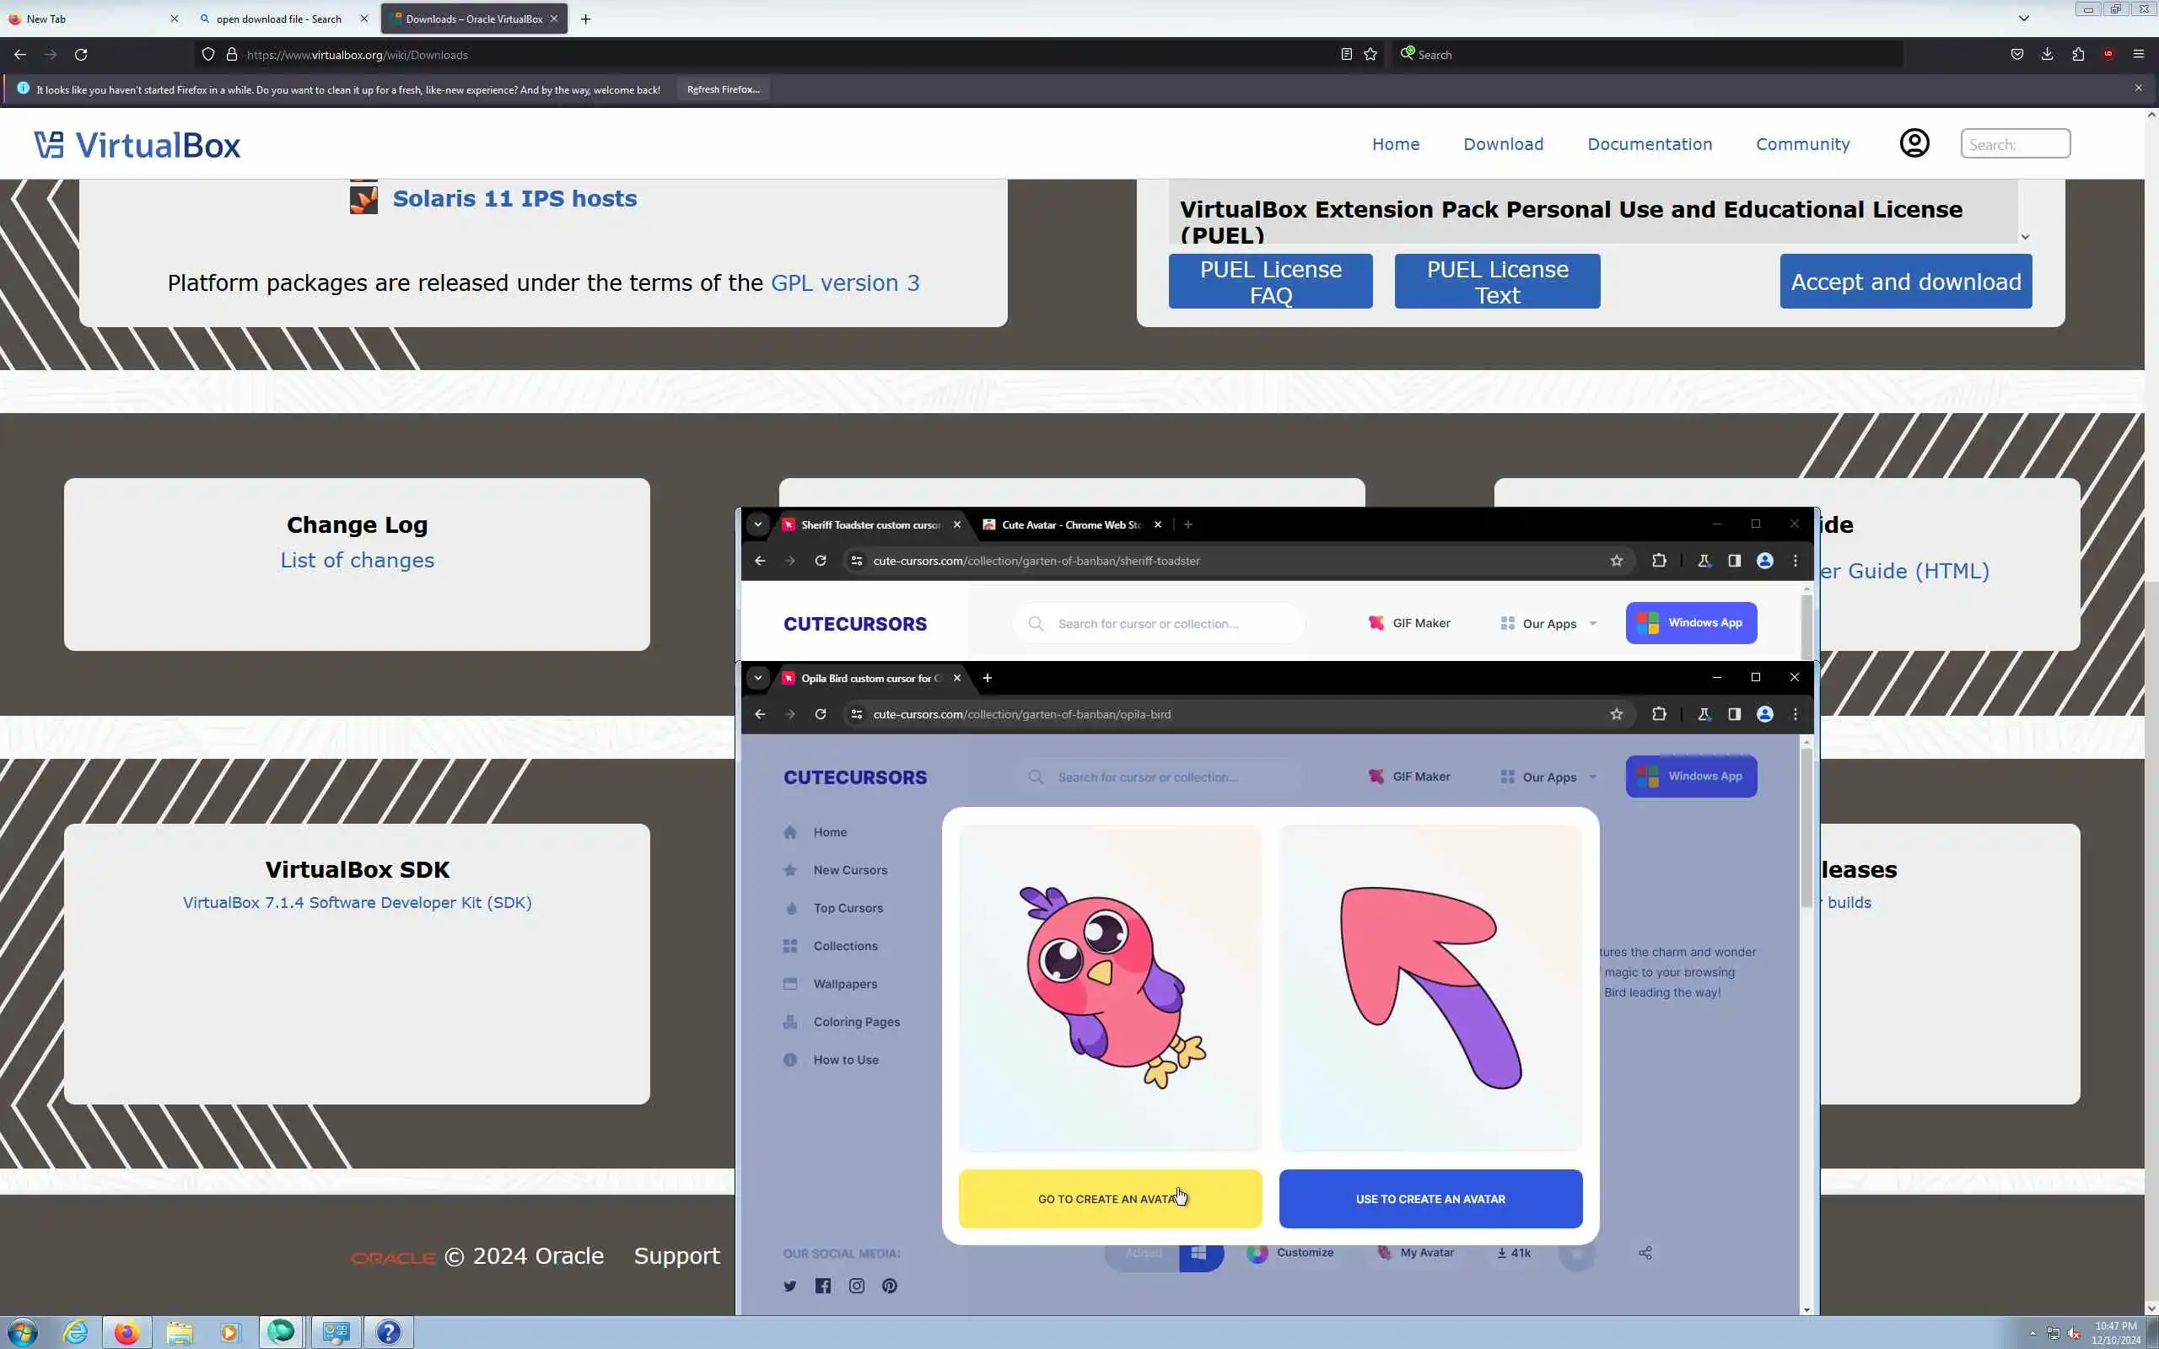Click the VirtualBox account profile icon
The image size is (2159, 1349).
[x=1914, y=143]
